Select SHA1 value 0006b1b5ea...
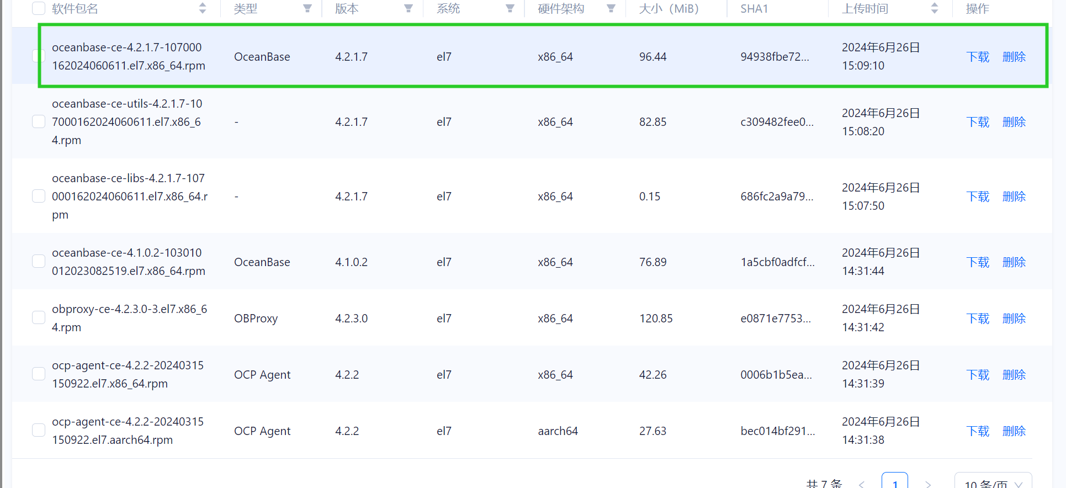The height and width of the screenshot is (488, 1066). point(776,375)
